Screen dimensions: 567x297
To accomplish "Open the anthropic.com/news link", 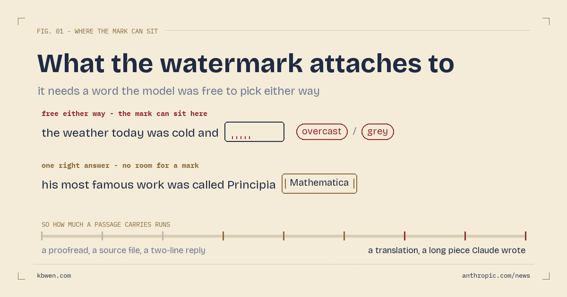I will [496, 276].
